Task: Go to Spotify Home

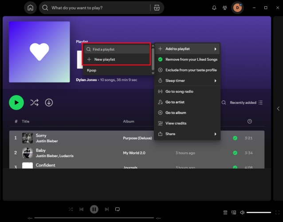Action: 30,8
